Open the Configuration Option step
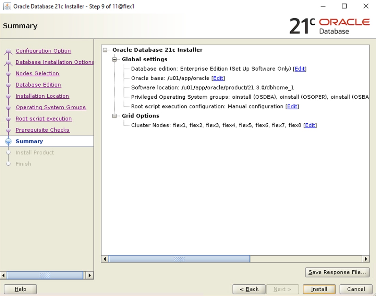This screenshot has width=376, height=296. 43,51
